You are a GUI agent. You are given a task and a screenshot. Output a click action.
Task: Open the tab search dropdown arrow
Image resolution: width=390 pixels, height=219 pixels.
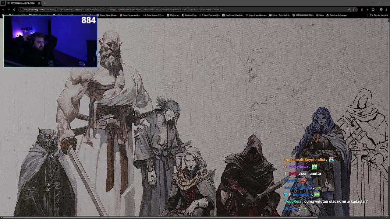pyautogui.click(x=3, y=3)
